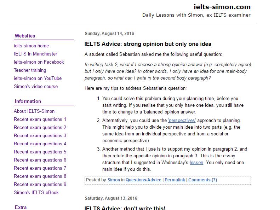
Task: Click the About IELTS-Simon link
Action: tap(34, 111)
